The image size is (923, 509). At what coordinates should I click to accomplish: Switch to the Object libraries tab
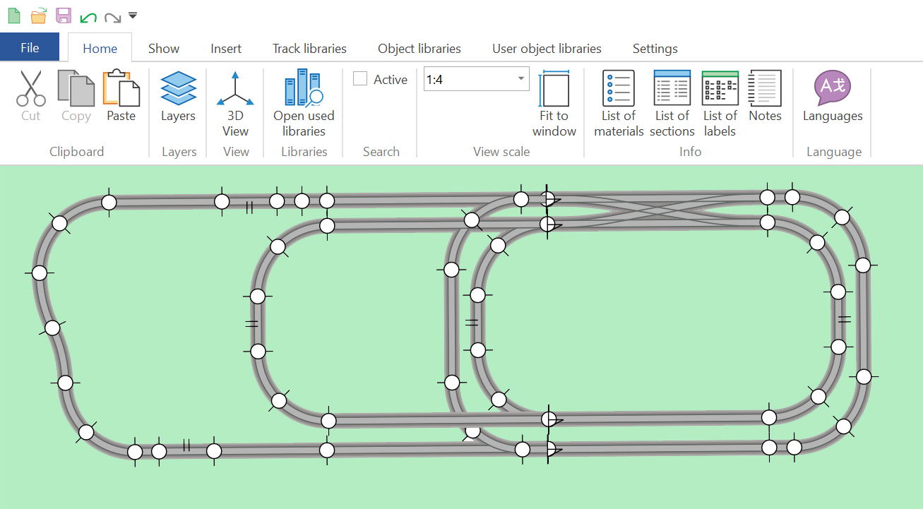click(419, 49)
